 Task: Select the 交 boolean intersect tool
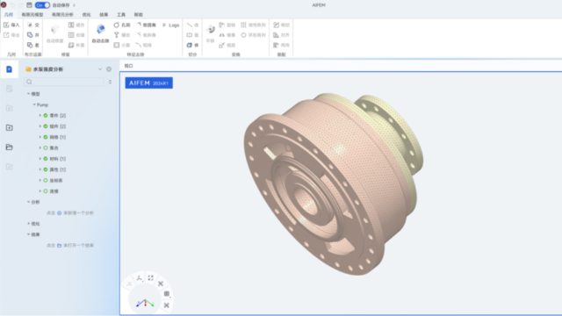pyautogui.click(x=33, y=25)
